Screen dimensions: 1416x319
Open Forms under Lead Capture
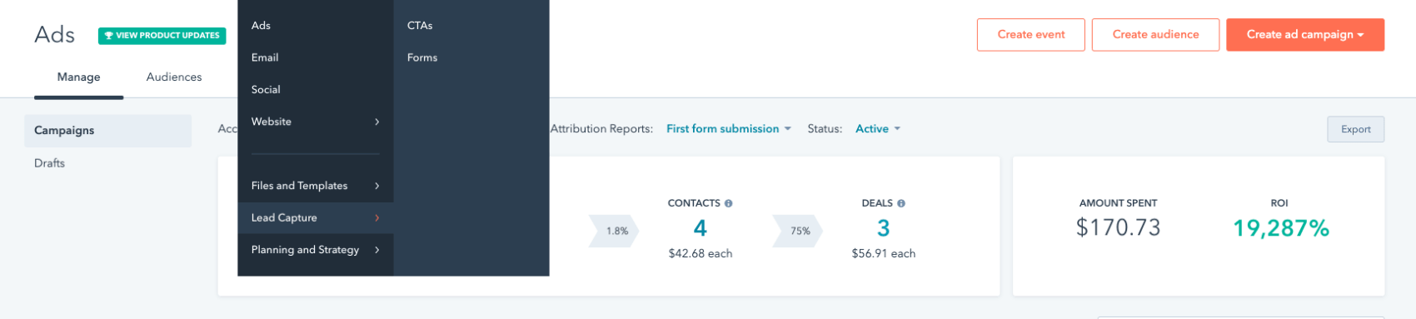[422, 57]
